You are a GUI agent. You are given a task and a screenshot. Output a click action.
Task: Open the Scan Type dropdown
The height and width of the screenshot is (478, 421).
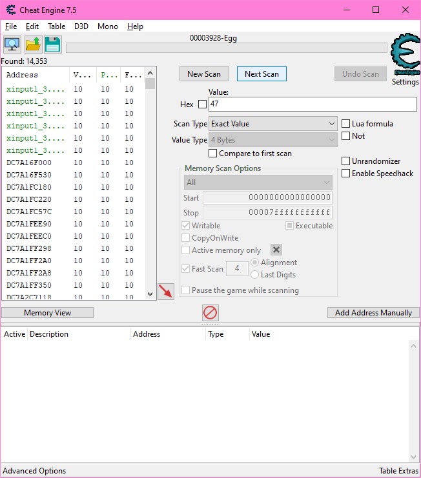click(273, 124)
